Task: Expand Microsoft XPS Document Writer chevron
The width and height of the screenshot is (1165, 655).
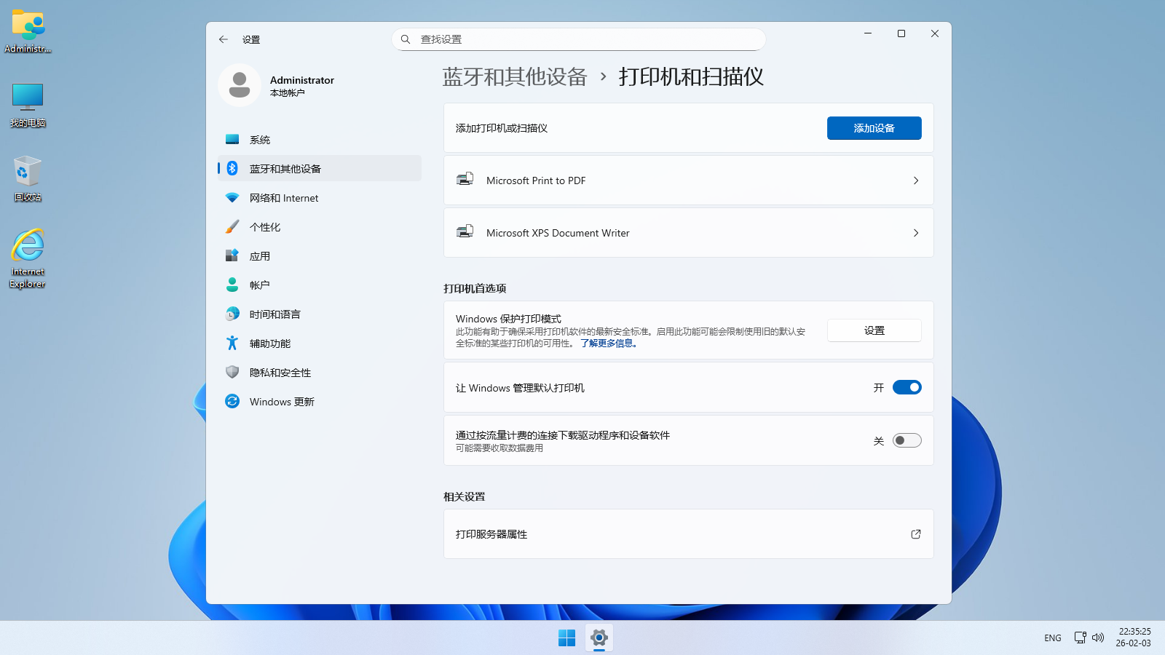Action: (x=916, y=233)
